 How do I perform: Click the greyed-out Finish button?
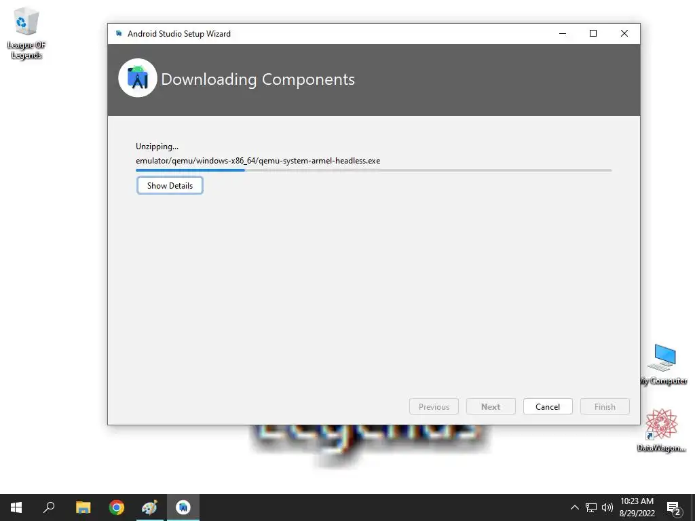pyautogui.click(x=605, y=406)
